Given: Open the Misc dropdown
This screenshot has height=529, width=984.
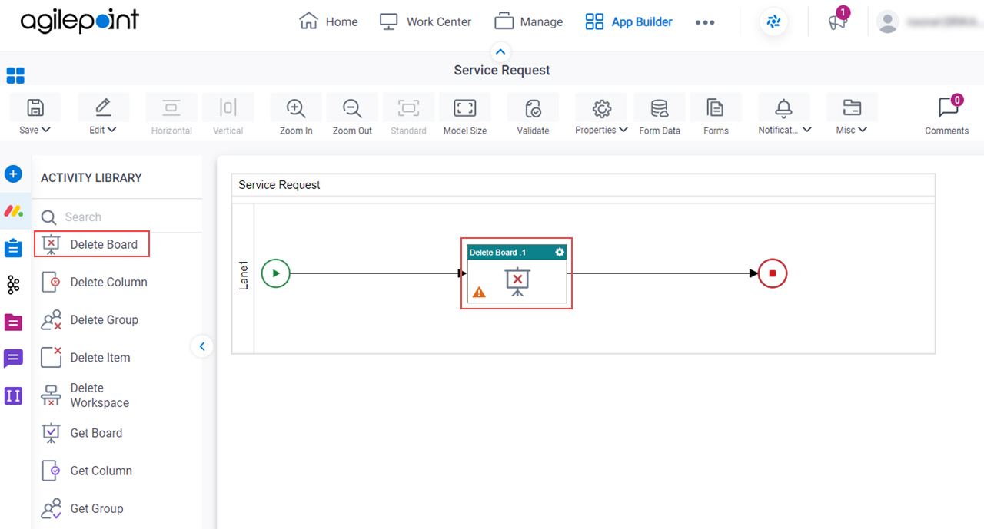Looking at the screenshot, I should (x=852, y=116).
